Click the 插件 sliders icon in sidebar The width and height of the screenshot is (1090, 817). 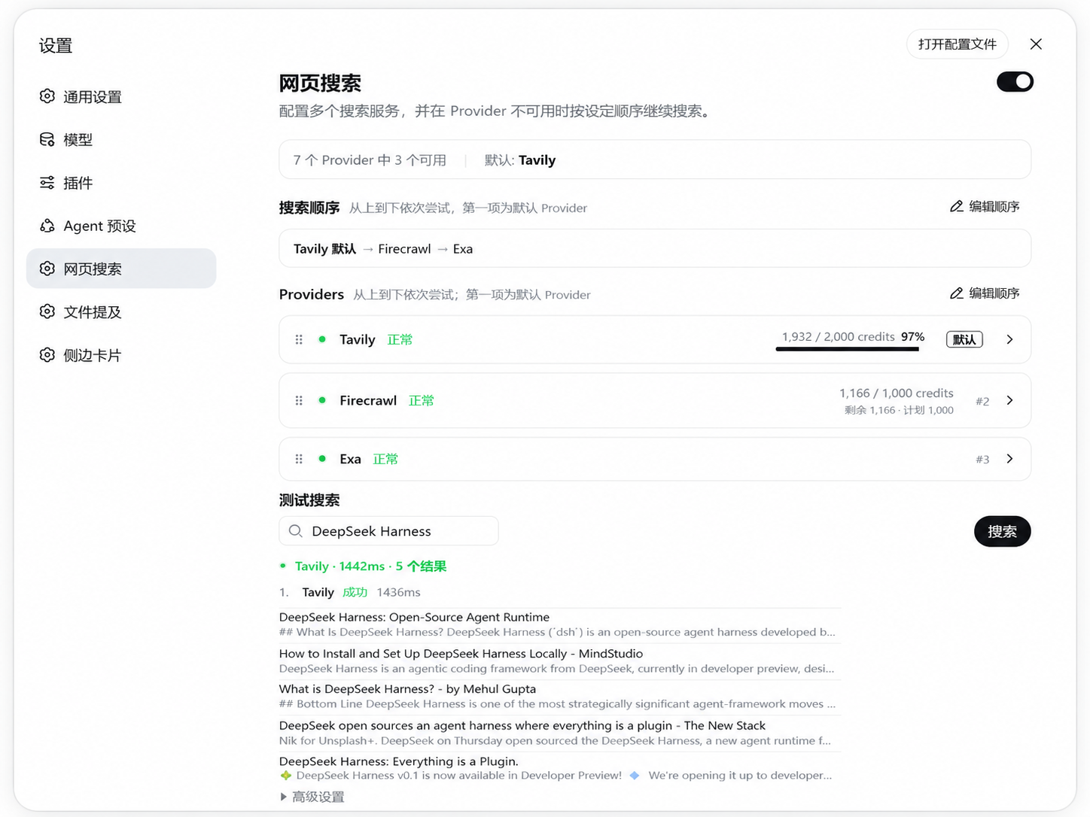[x=47, y=183]
